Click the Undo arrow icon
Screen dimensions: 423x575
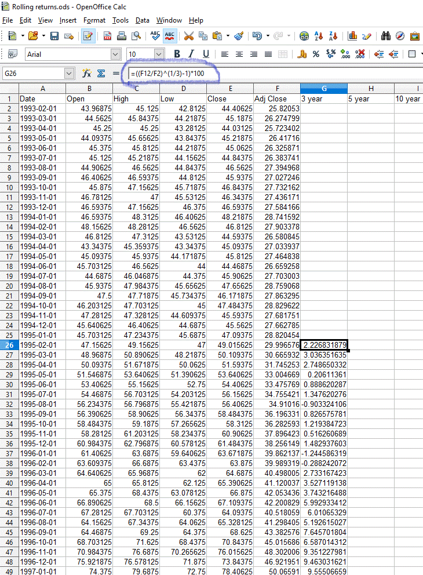[257, 35]
